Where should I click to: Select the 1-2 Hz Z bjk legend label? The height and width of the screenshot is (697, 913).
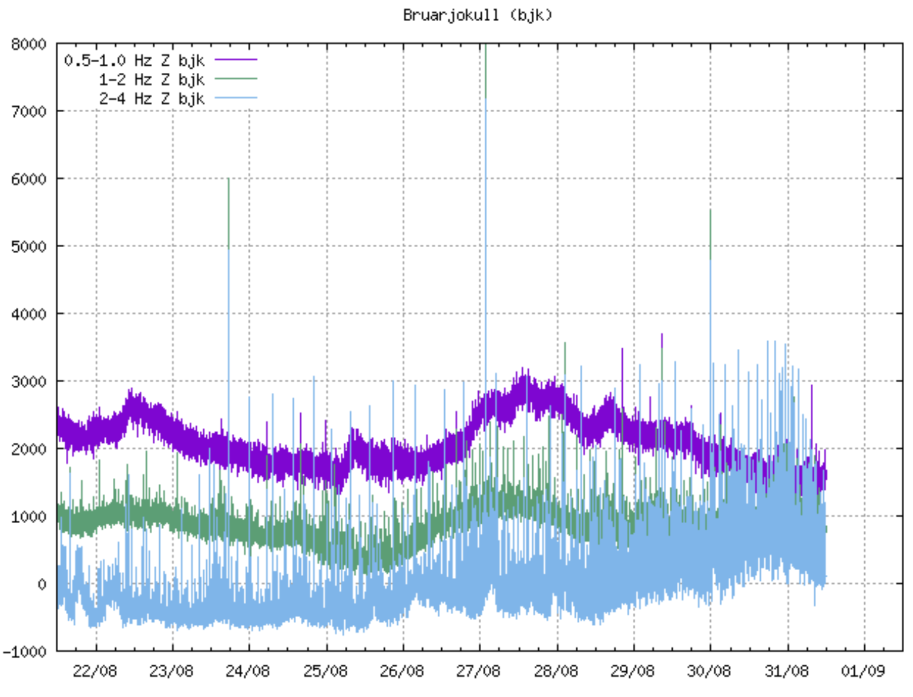pos(152,79)
